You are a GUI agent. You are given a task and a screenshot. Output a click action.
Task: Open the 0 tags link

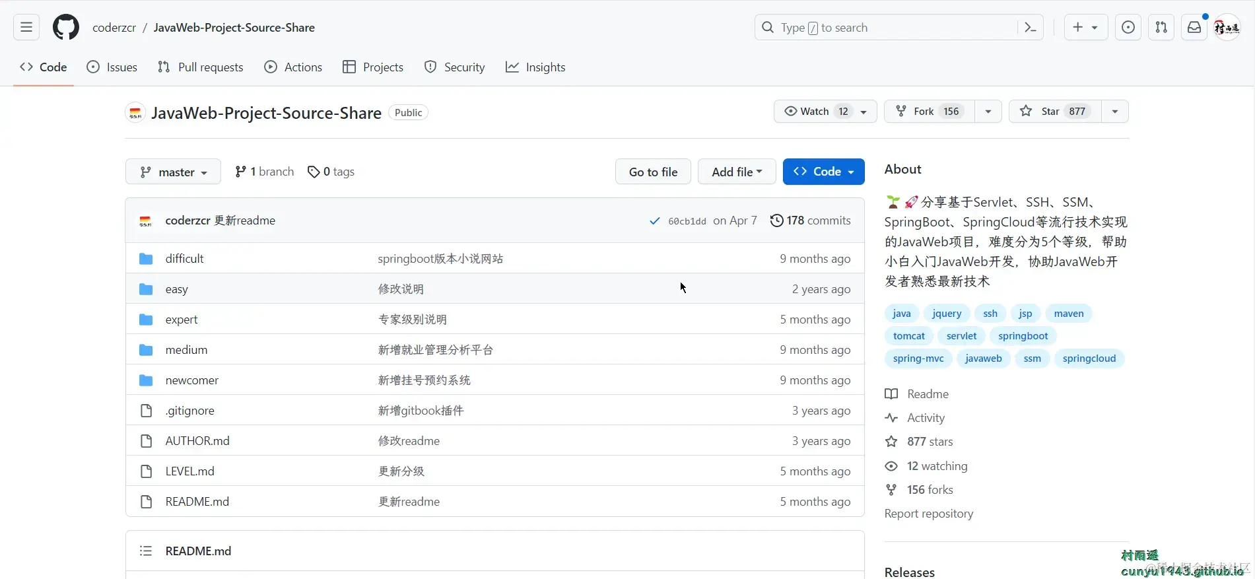pos(331,172)
